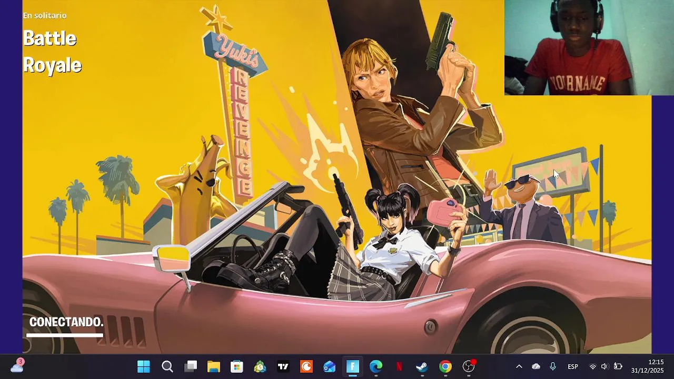Viewport: 674px width, 379px height.
Task: Open Steam from the taskbar
Action: point(422,366)
